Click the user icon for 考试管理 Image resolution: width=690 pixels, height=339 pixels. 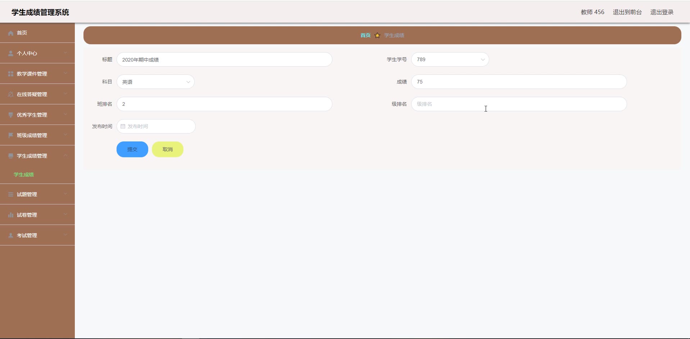point(11,235)
